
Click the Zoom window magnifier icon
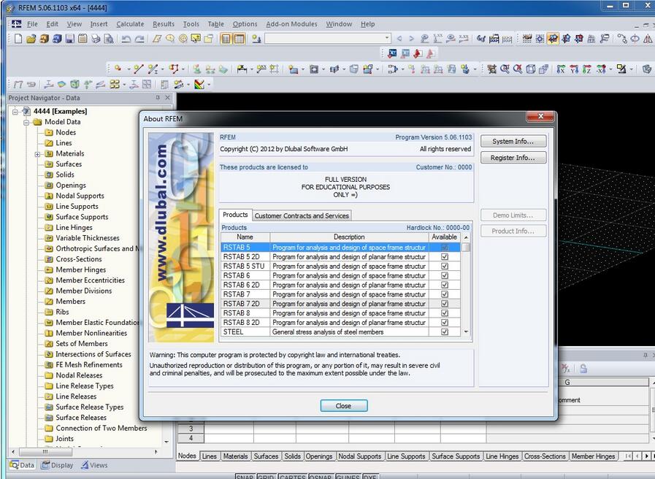click(505, 69)
